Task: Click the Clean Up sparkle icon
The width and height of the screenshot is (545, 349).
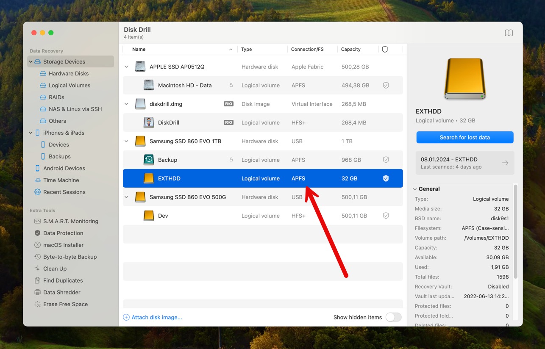Action: coord(38,269)
